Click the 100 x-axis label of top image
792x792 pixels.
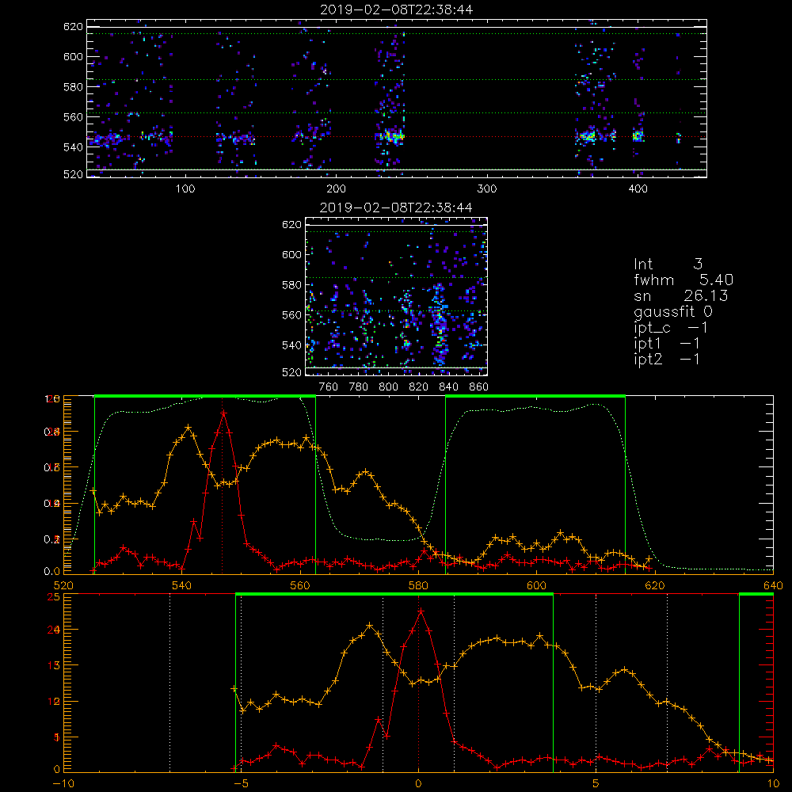point(185,189)
